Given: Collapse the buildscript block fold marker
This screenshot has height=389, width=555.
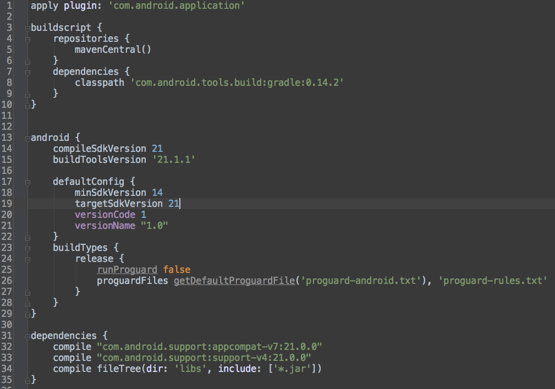Looking at the screenshot, I should (28, 29).
